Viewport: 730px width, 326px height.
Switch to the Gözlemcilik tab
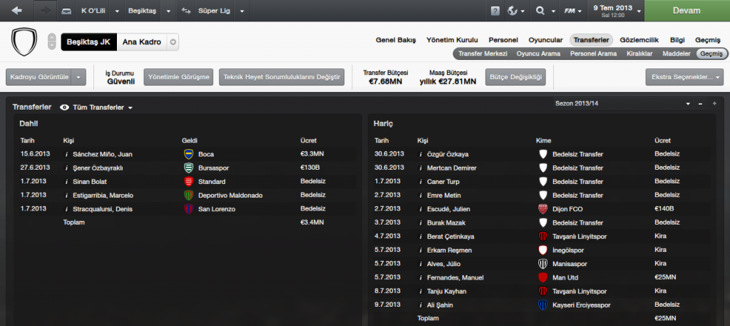coord(639,40)
